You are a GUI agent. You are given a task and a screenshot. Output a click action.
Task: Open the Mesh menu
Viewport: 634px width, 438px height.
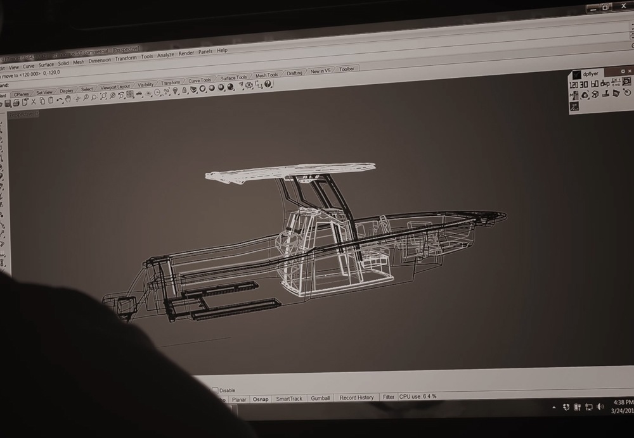[79, 62]
